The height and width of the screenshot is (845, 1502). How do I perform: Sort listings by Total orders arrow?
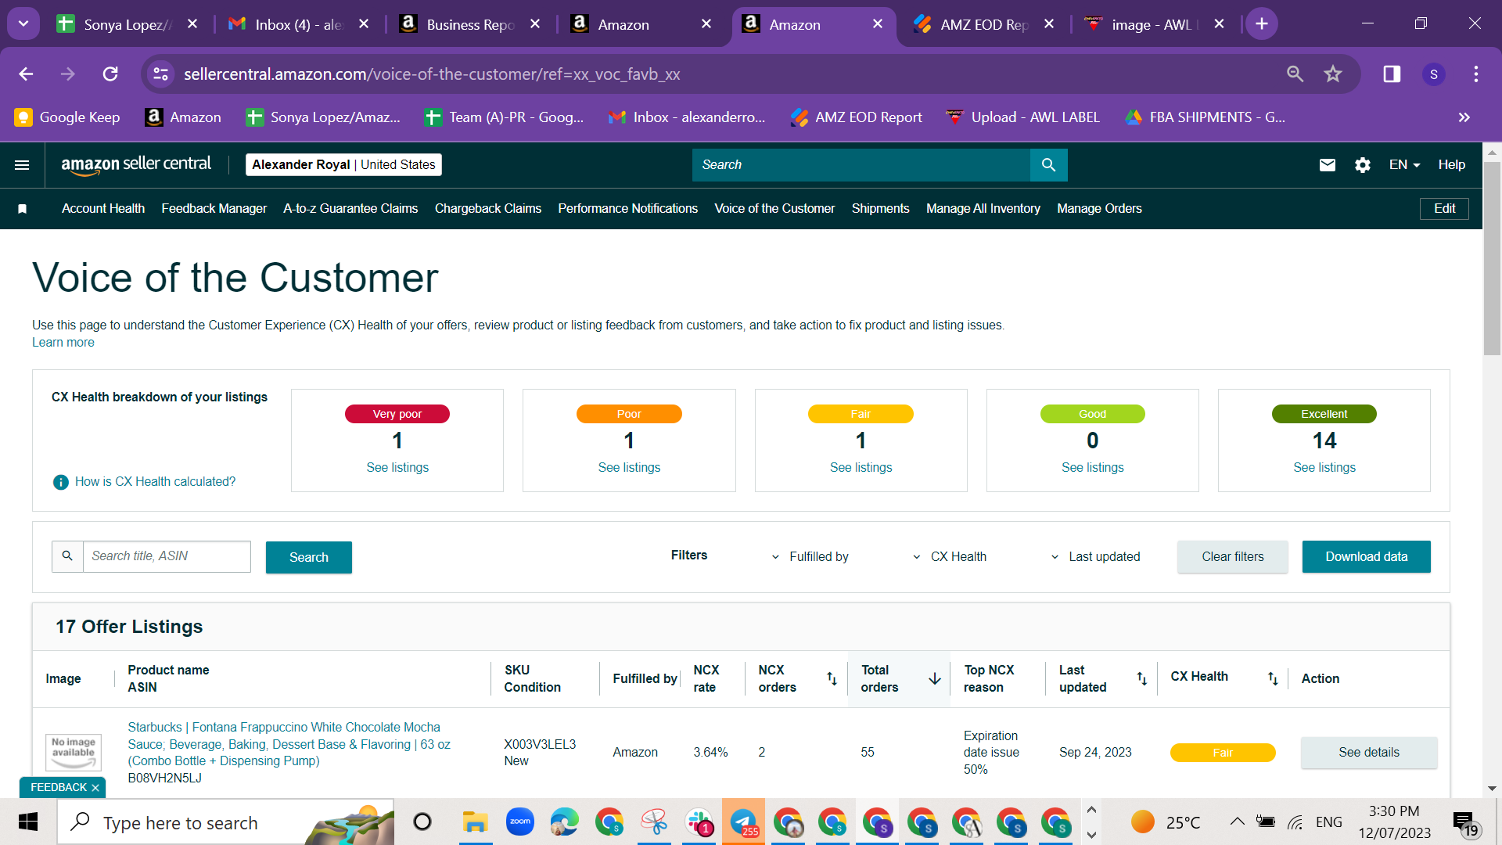coord(935,678)
